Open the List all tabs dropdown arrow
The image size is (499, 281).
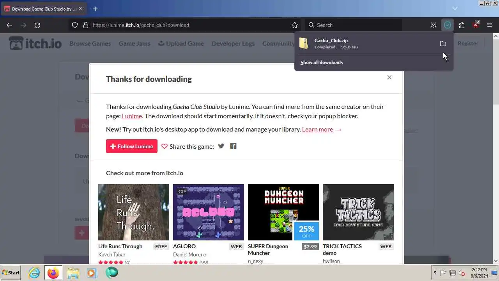(x=455, y=8)
